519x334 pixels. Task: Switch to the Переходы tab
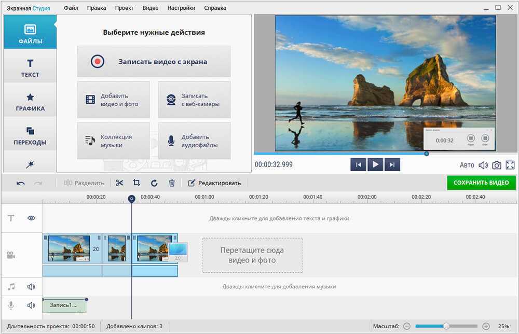30,136
